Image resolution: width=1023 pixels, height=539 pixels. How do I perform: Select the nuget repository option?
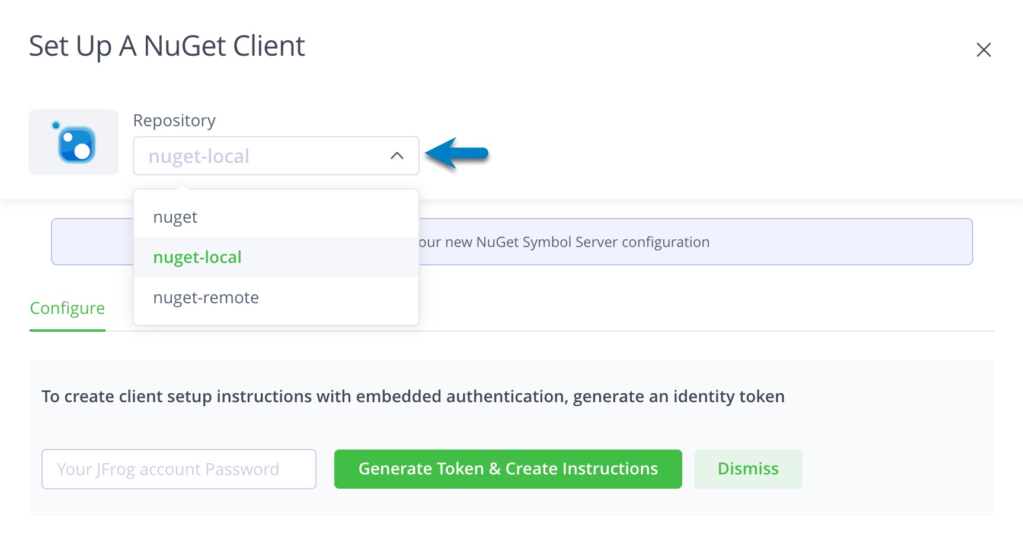point(276,217)
